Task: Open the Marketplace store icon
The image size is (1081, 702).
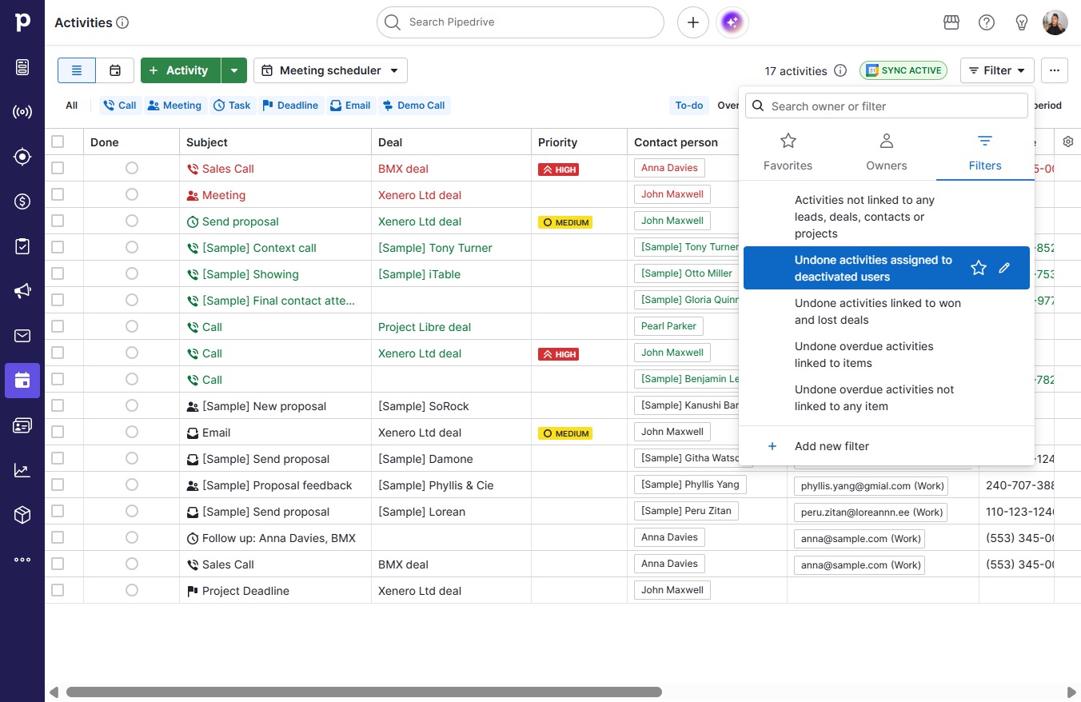Action: tap(951, 22)
